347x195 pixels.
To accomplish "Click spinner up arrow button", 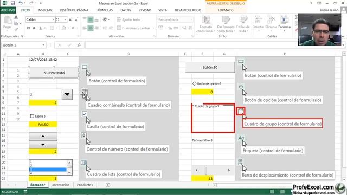I will coord(43,136).
